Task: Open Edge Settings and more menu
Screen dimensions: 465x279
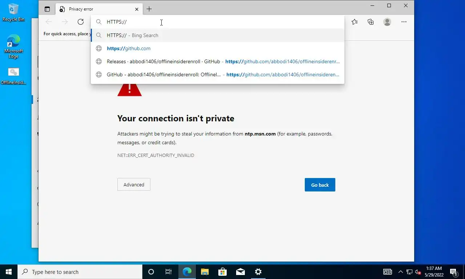Action: pyautogui.click(x=404, y=22)
